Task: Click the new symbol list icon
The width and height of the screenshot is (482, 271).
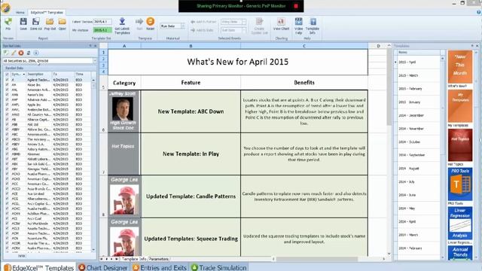Action: (6, 53)
